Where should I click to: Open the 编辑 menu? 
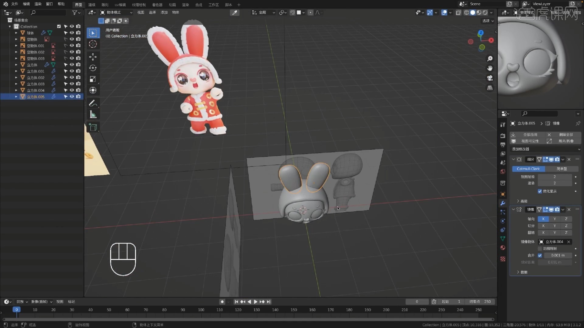pos(26,4)
